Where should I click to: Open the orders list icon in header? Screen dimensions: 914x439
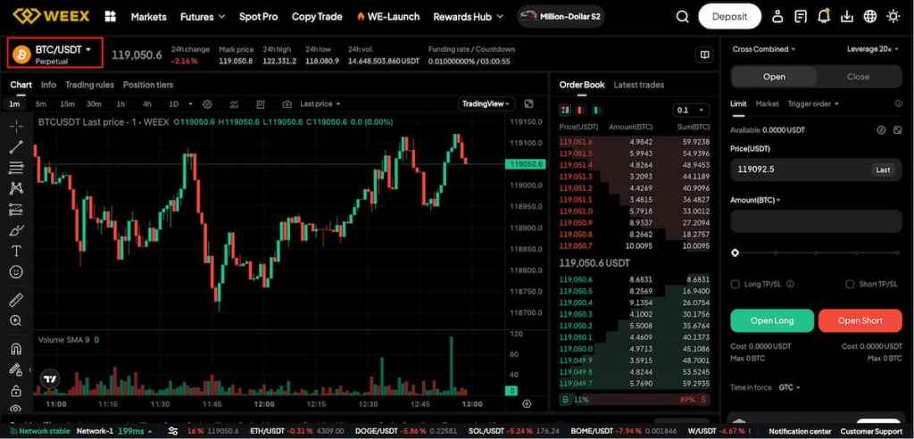[x=801, y=16]
